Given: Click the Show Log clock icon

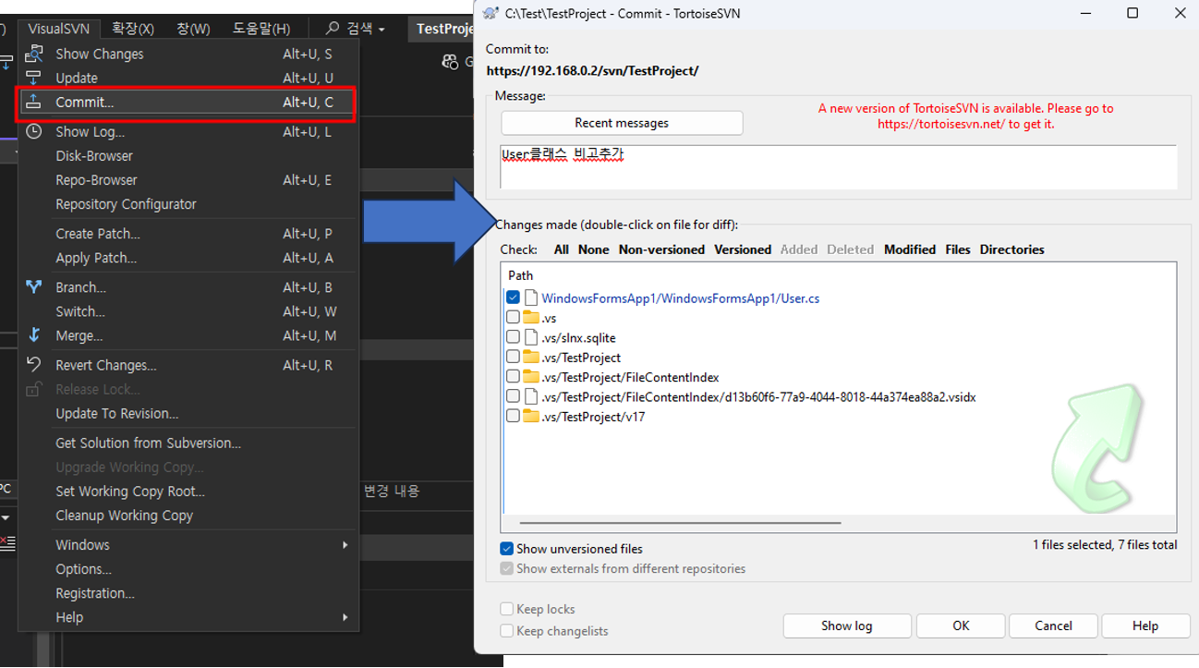Looking at the screenshot, I should coord(34,131).
